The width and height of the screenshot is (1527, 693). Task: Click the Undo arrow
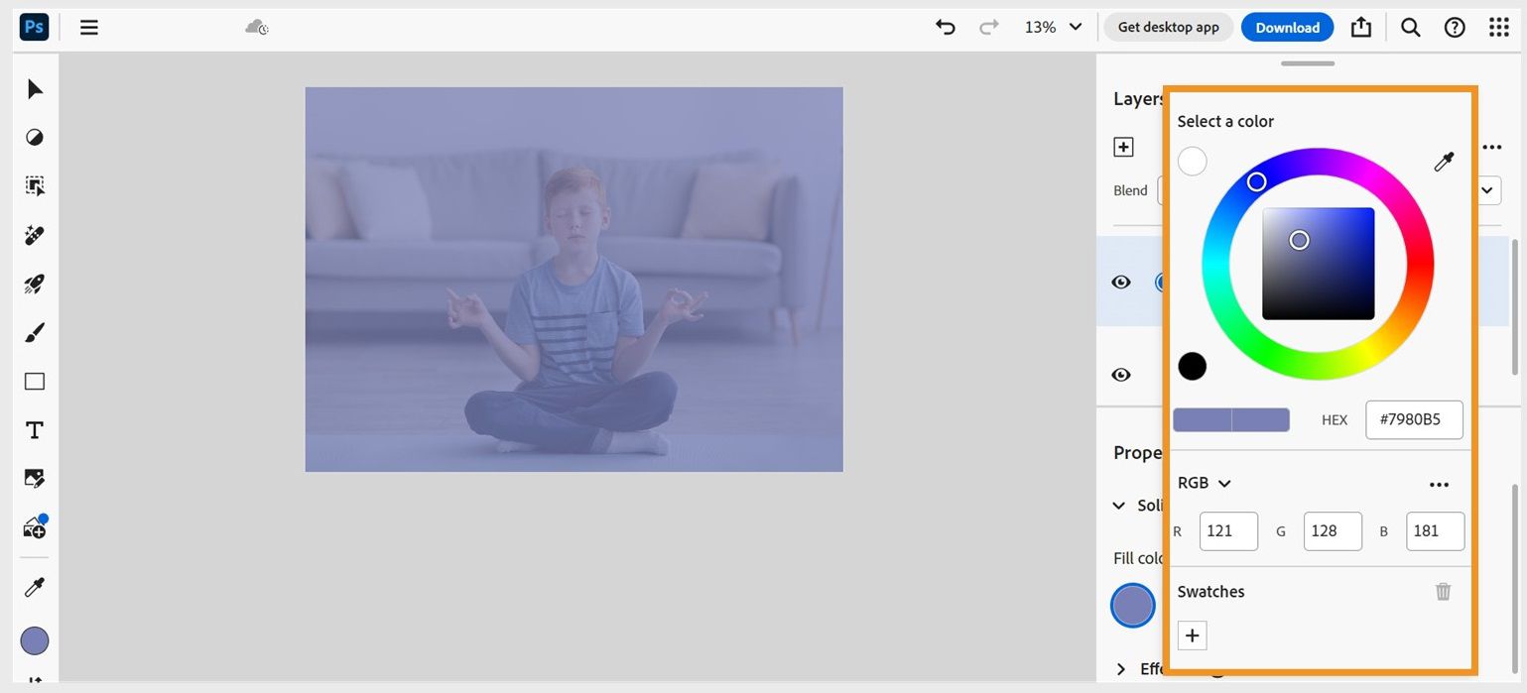[x=944, y=28]
